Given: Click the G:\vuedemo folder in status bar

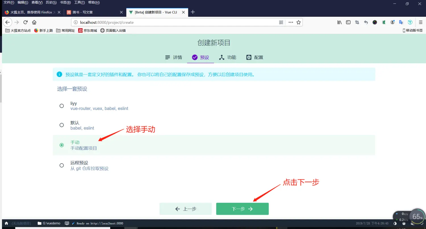Looking at the screenshot, I should [49, 223].
